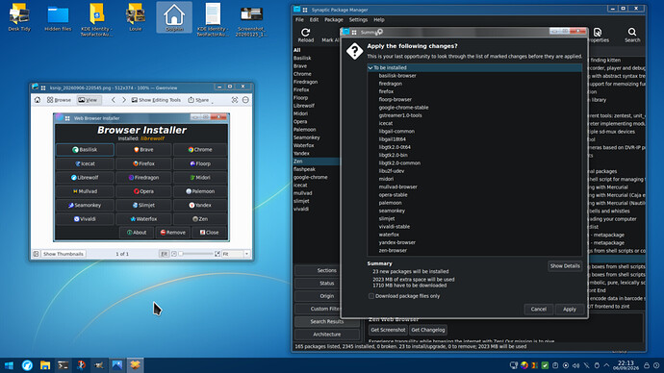The width and height of the screenshot is (664, 373).
Task: Open the Share menu in Gwenview
Action: 198,100
